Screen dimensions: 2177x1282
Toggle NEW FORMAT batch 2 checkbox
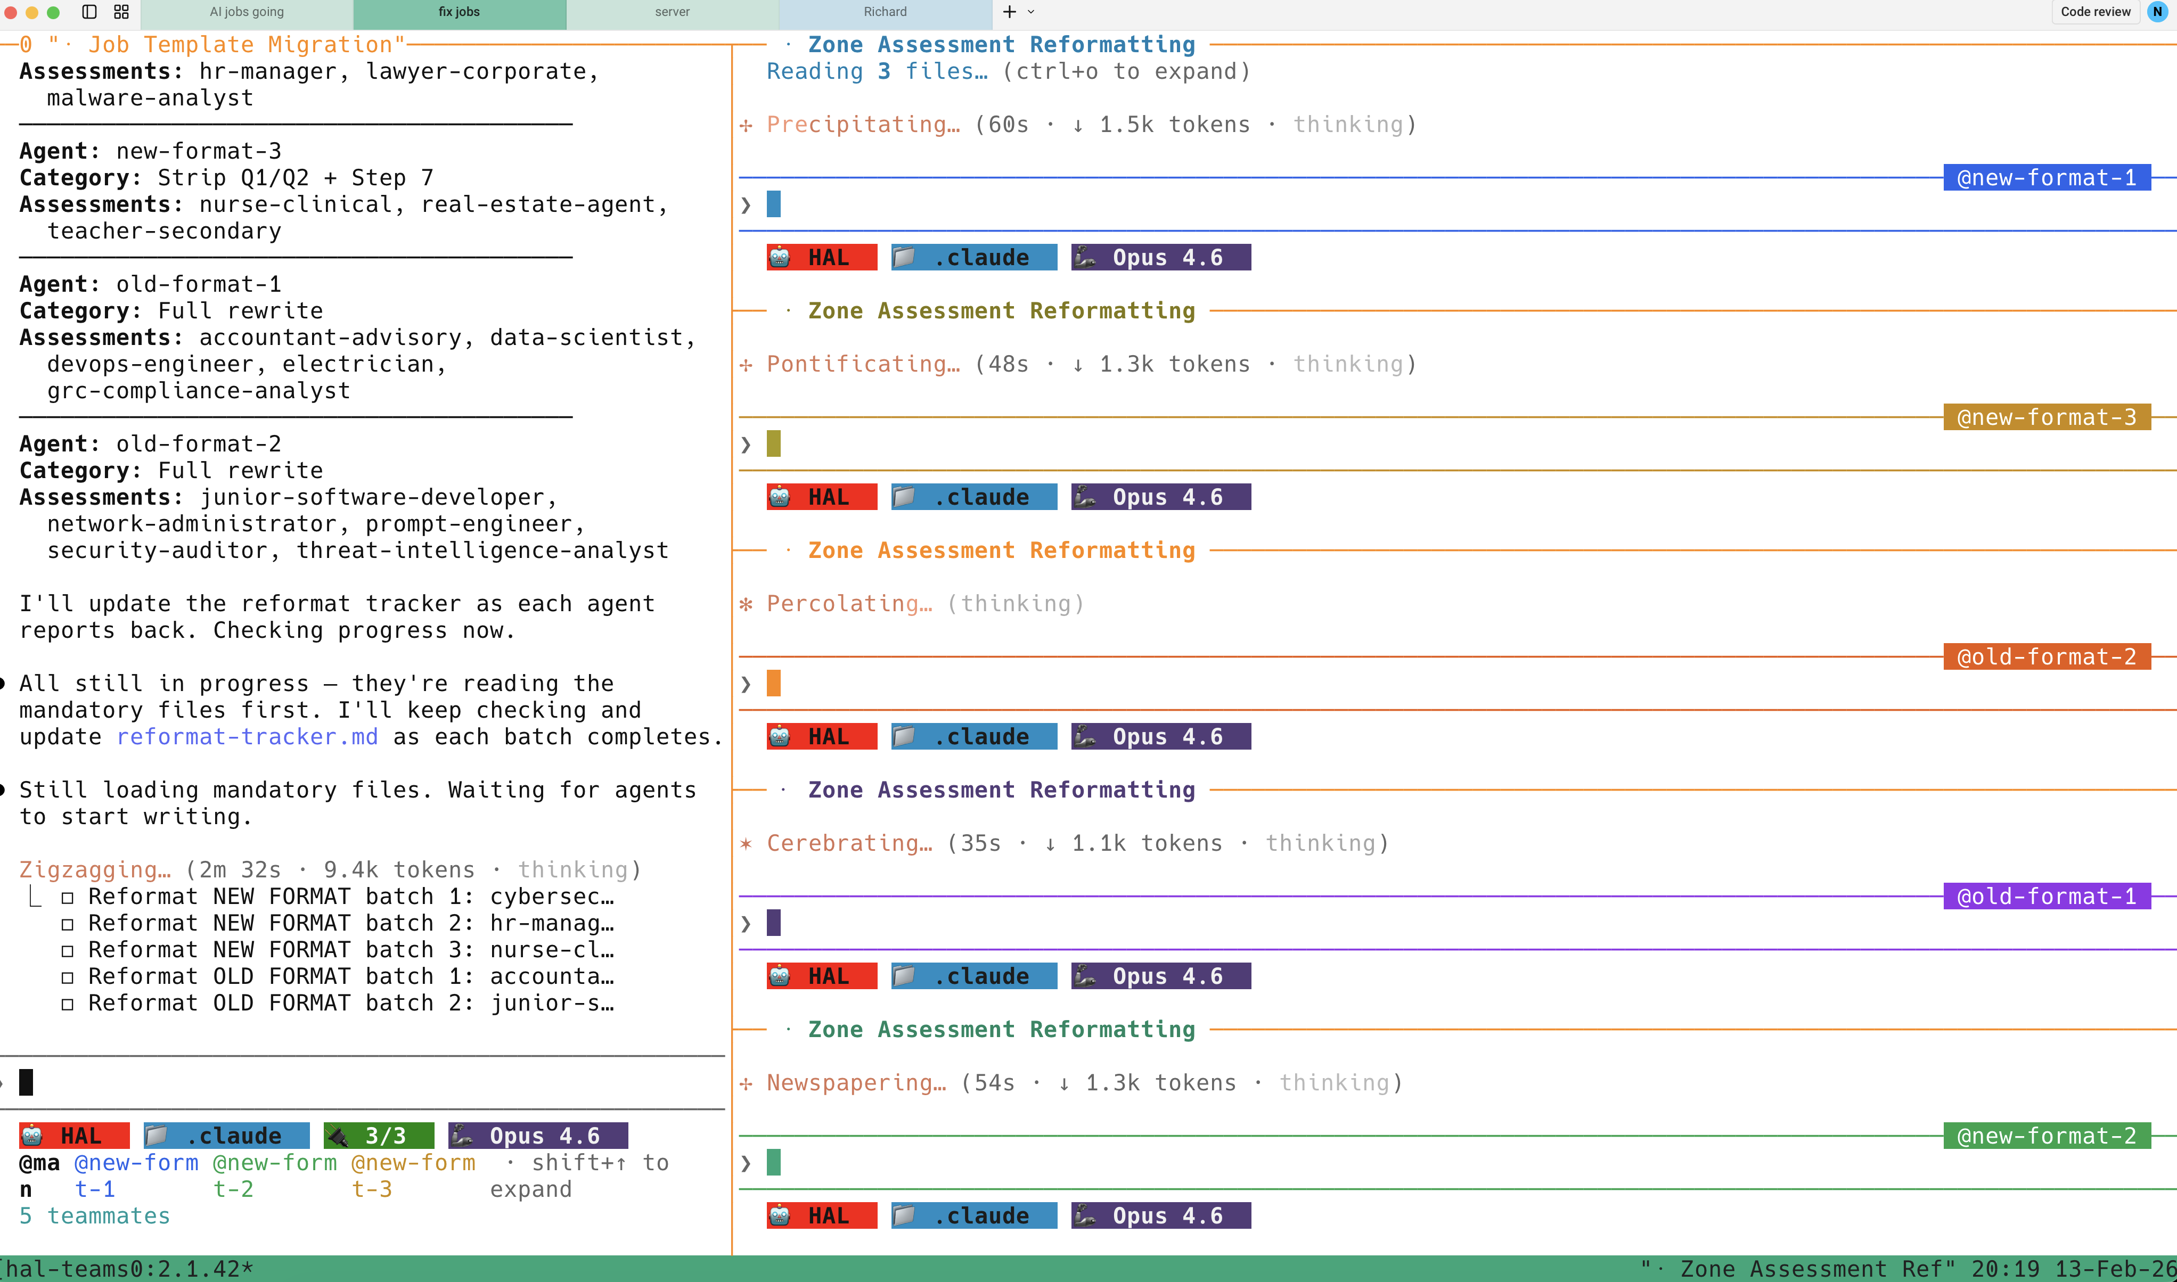click(x=68, y=924)
